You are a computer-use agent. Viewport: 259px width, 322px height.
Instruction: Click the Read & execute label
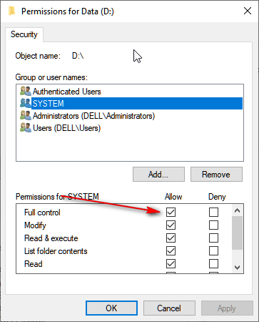tap(51, 238)
